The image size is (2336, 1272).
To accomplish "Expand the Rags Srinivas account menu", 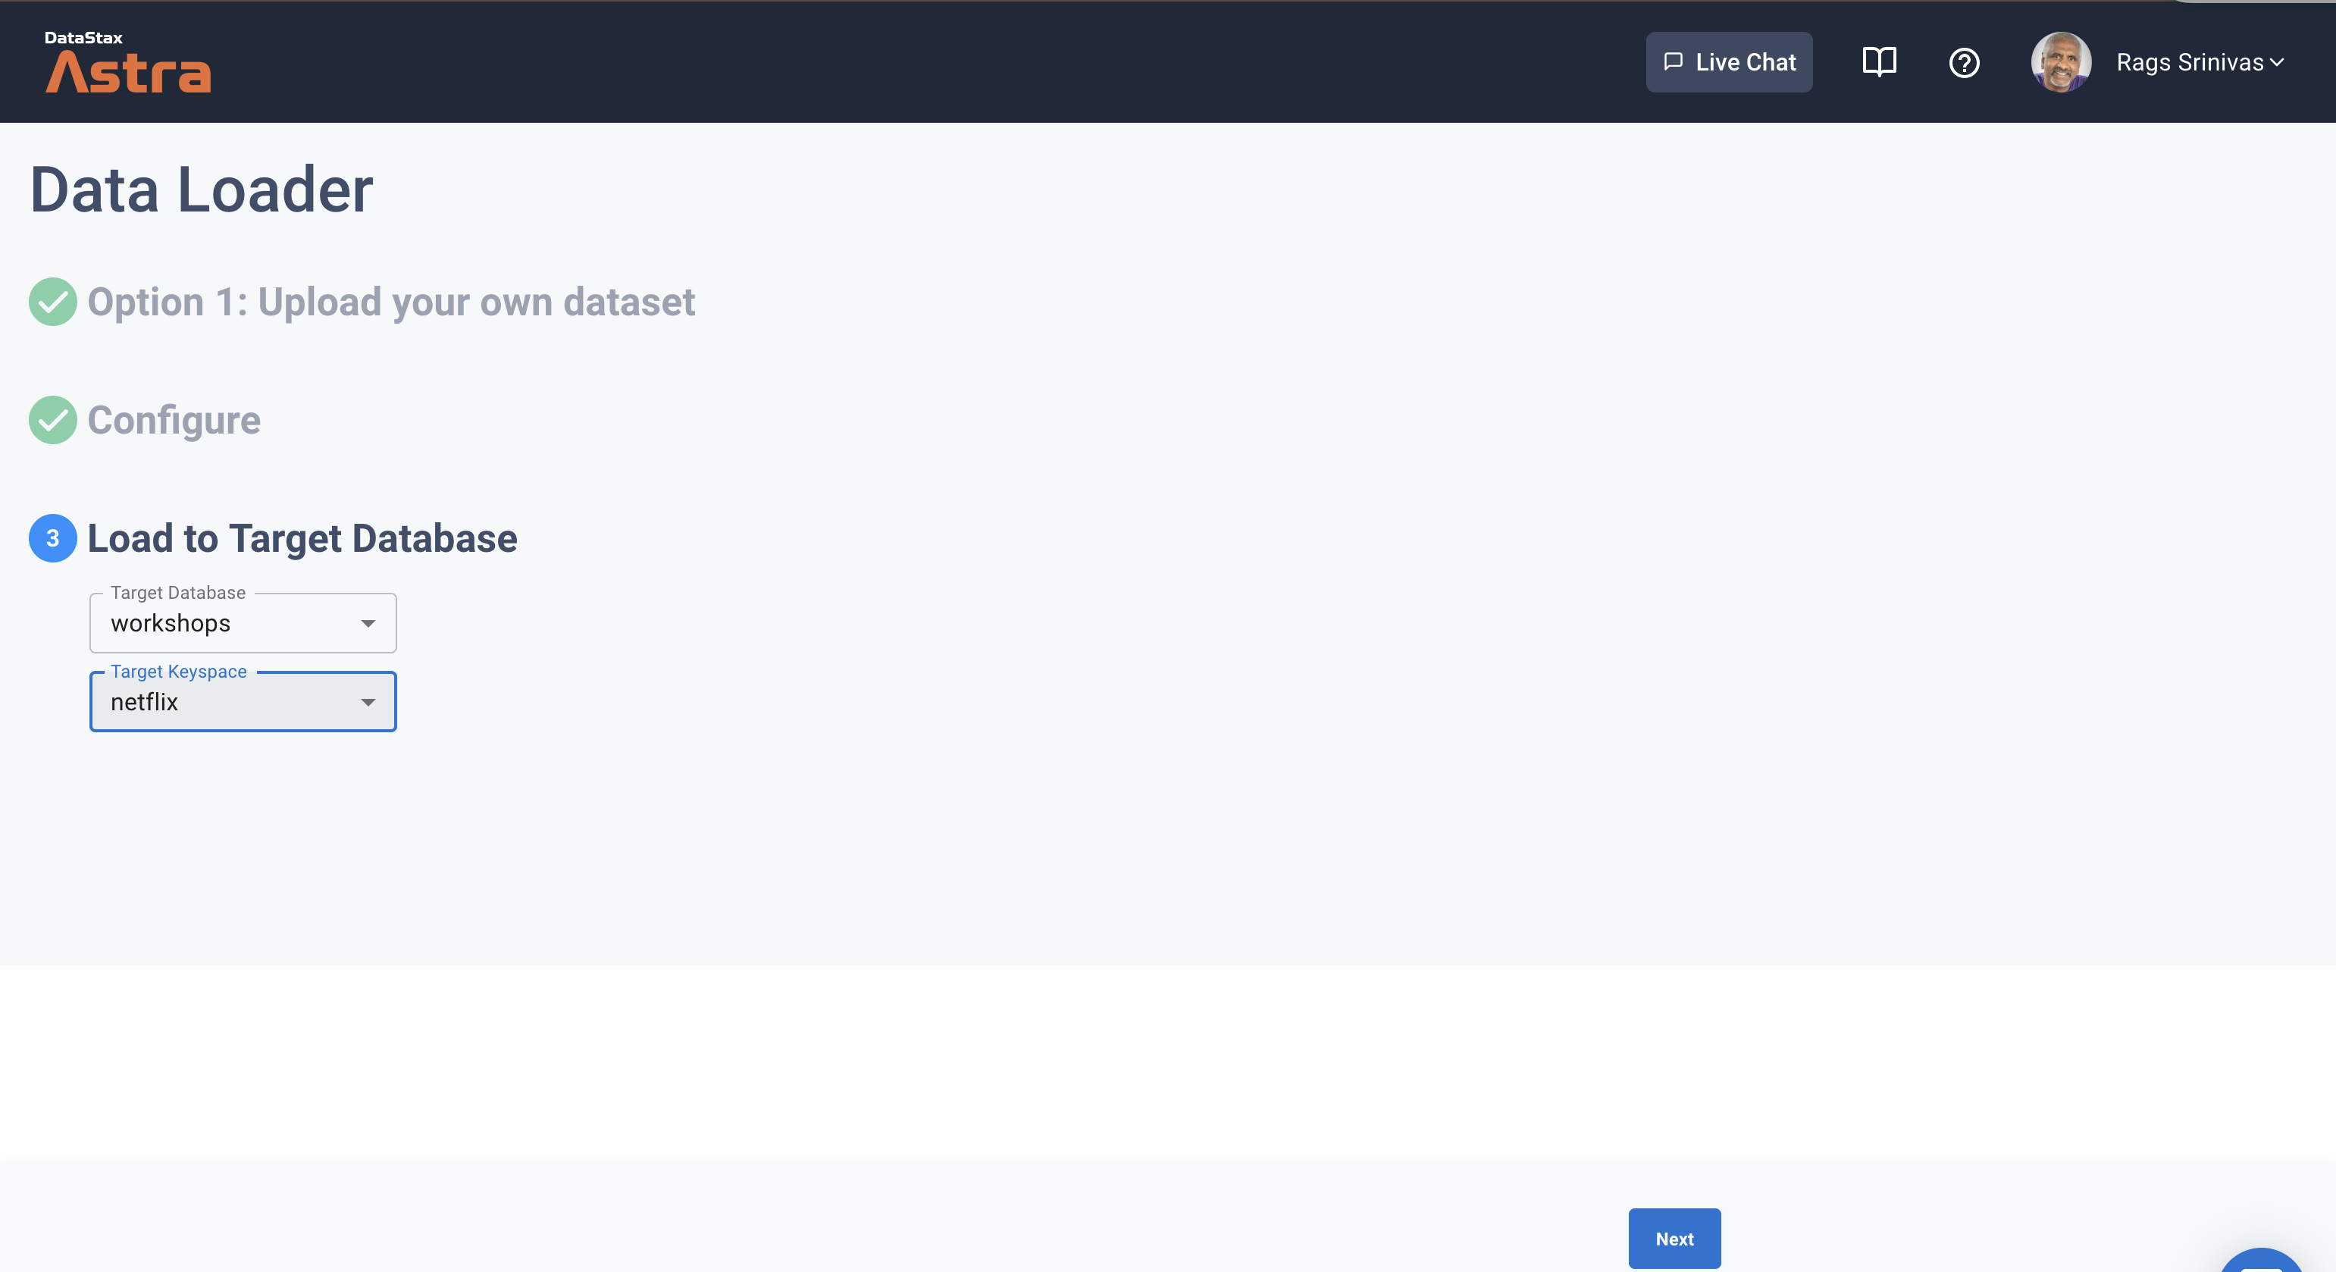I will [x=2199, y=63].
